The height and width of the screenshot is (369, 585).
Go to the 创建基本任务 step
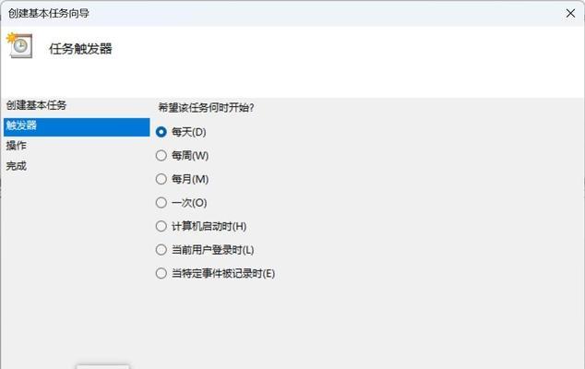tap(36, 105)
